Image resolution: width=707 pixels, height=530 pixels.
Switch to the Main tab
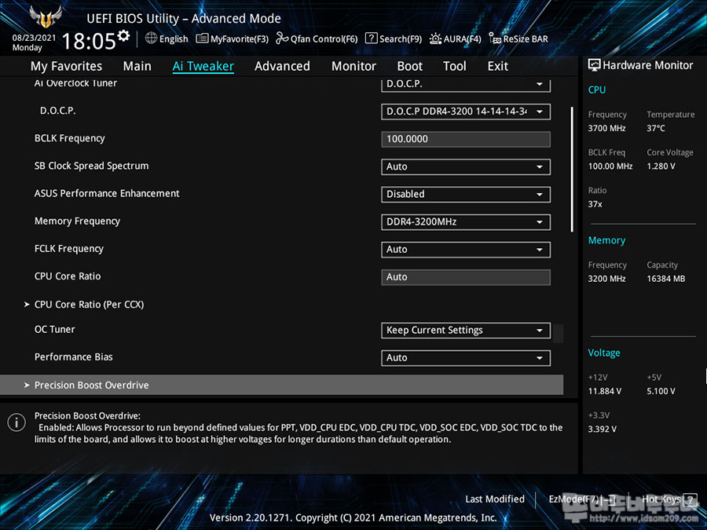click(137, 66)
